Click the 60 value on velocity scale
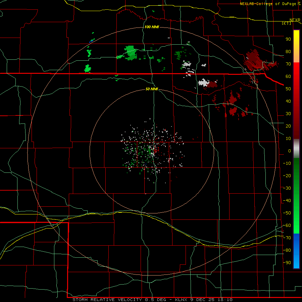Screen dimensions: 302x302 [288, 77]
